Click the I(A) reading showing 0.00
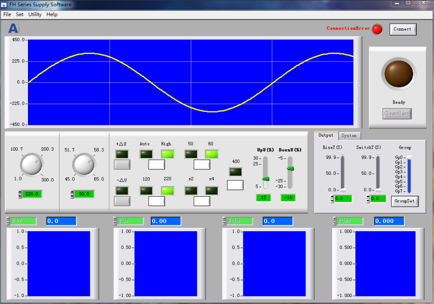 click(166, 221)
